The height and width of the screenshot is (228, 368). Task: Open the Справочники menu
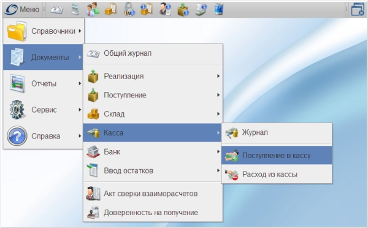[44, 31]
